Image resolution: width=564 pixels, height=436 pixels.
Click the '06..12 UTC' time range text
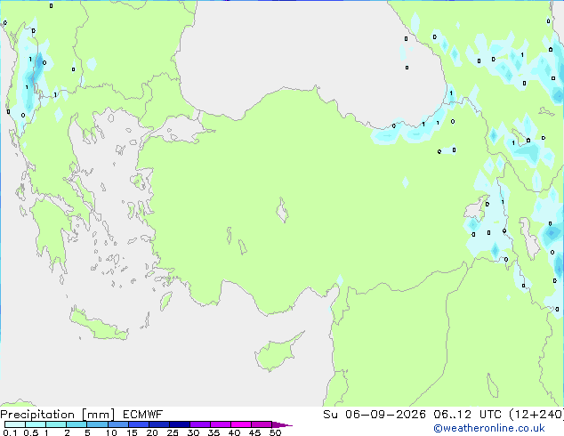click(467, 415)
